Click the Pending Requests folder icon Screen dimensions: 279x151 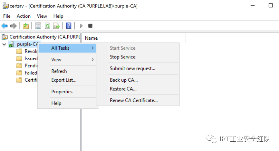(x=19, y=65)
